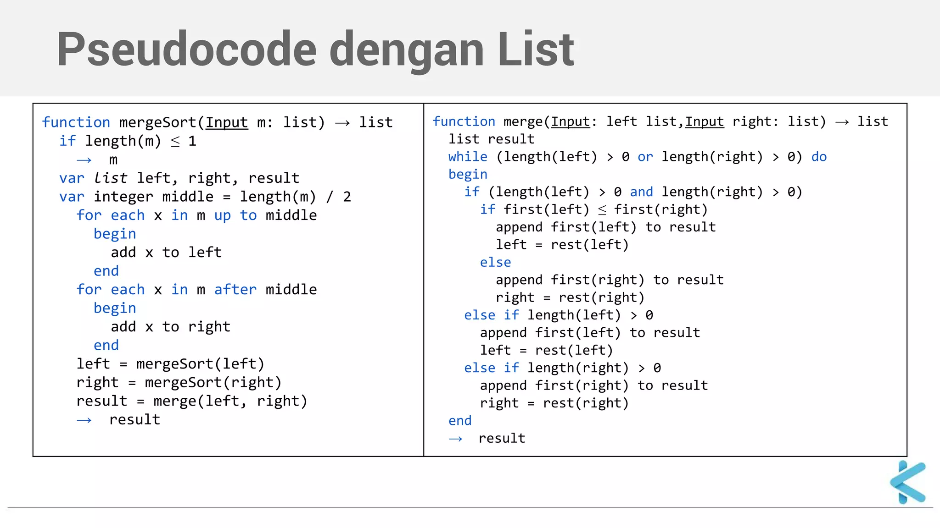Click the 'while' keyword in merge
The height and width of the screenshot is (528, 940).
pyautogui.click(x=467, y=157)
